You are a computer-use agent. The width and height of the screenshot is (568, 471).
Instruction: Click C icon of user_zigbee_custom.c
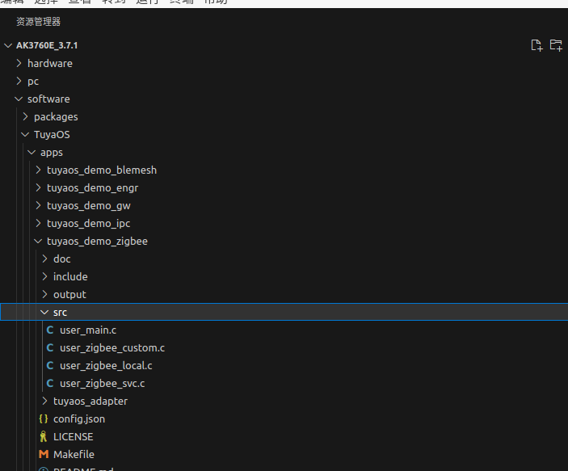tap(50, 348)
